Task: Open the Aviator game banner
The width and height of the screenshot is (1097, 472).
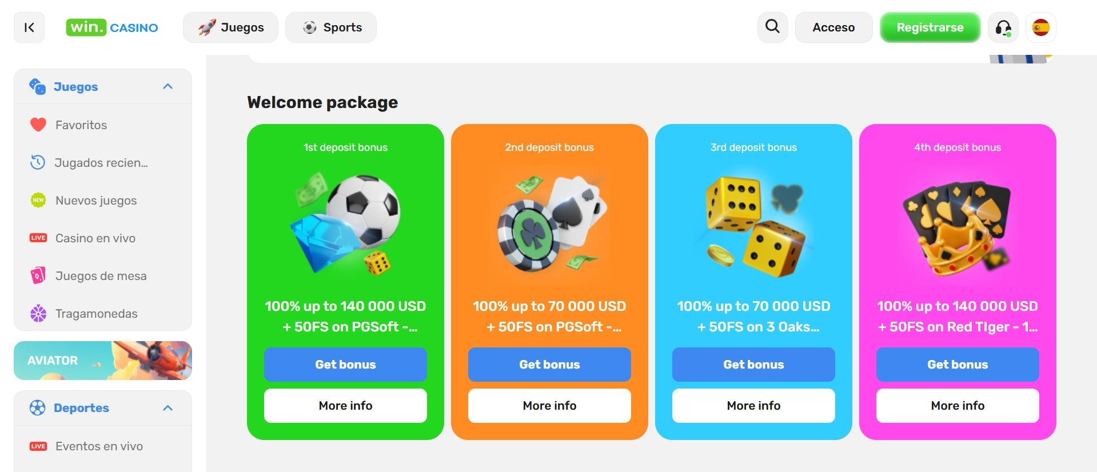Action: point(103,361)
